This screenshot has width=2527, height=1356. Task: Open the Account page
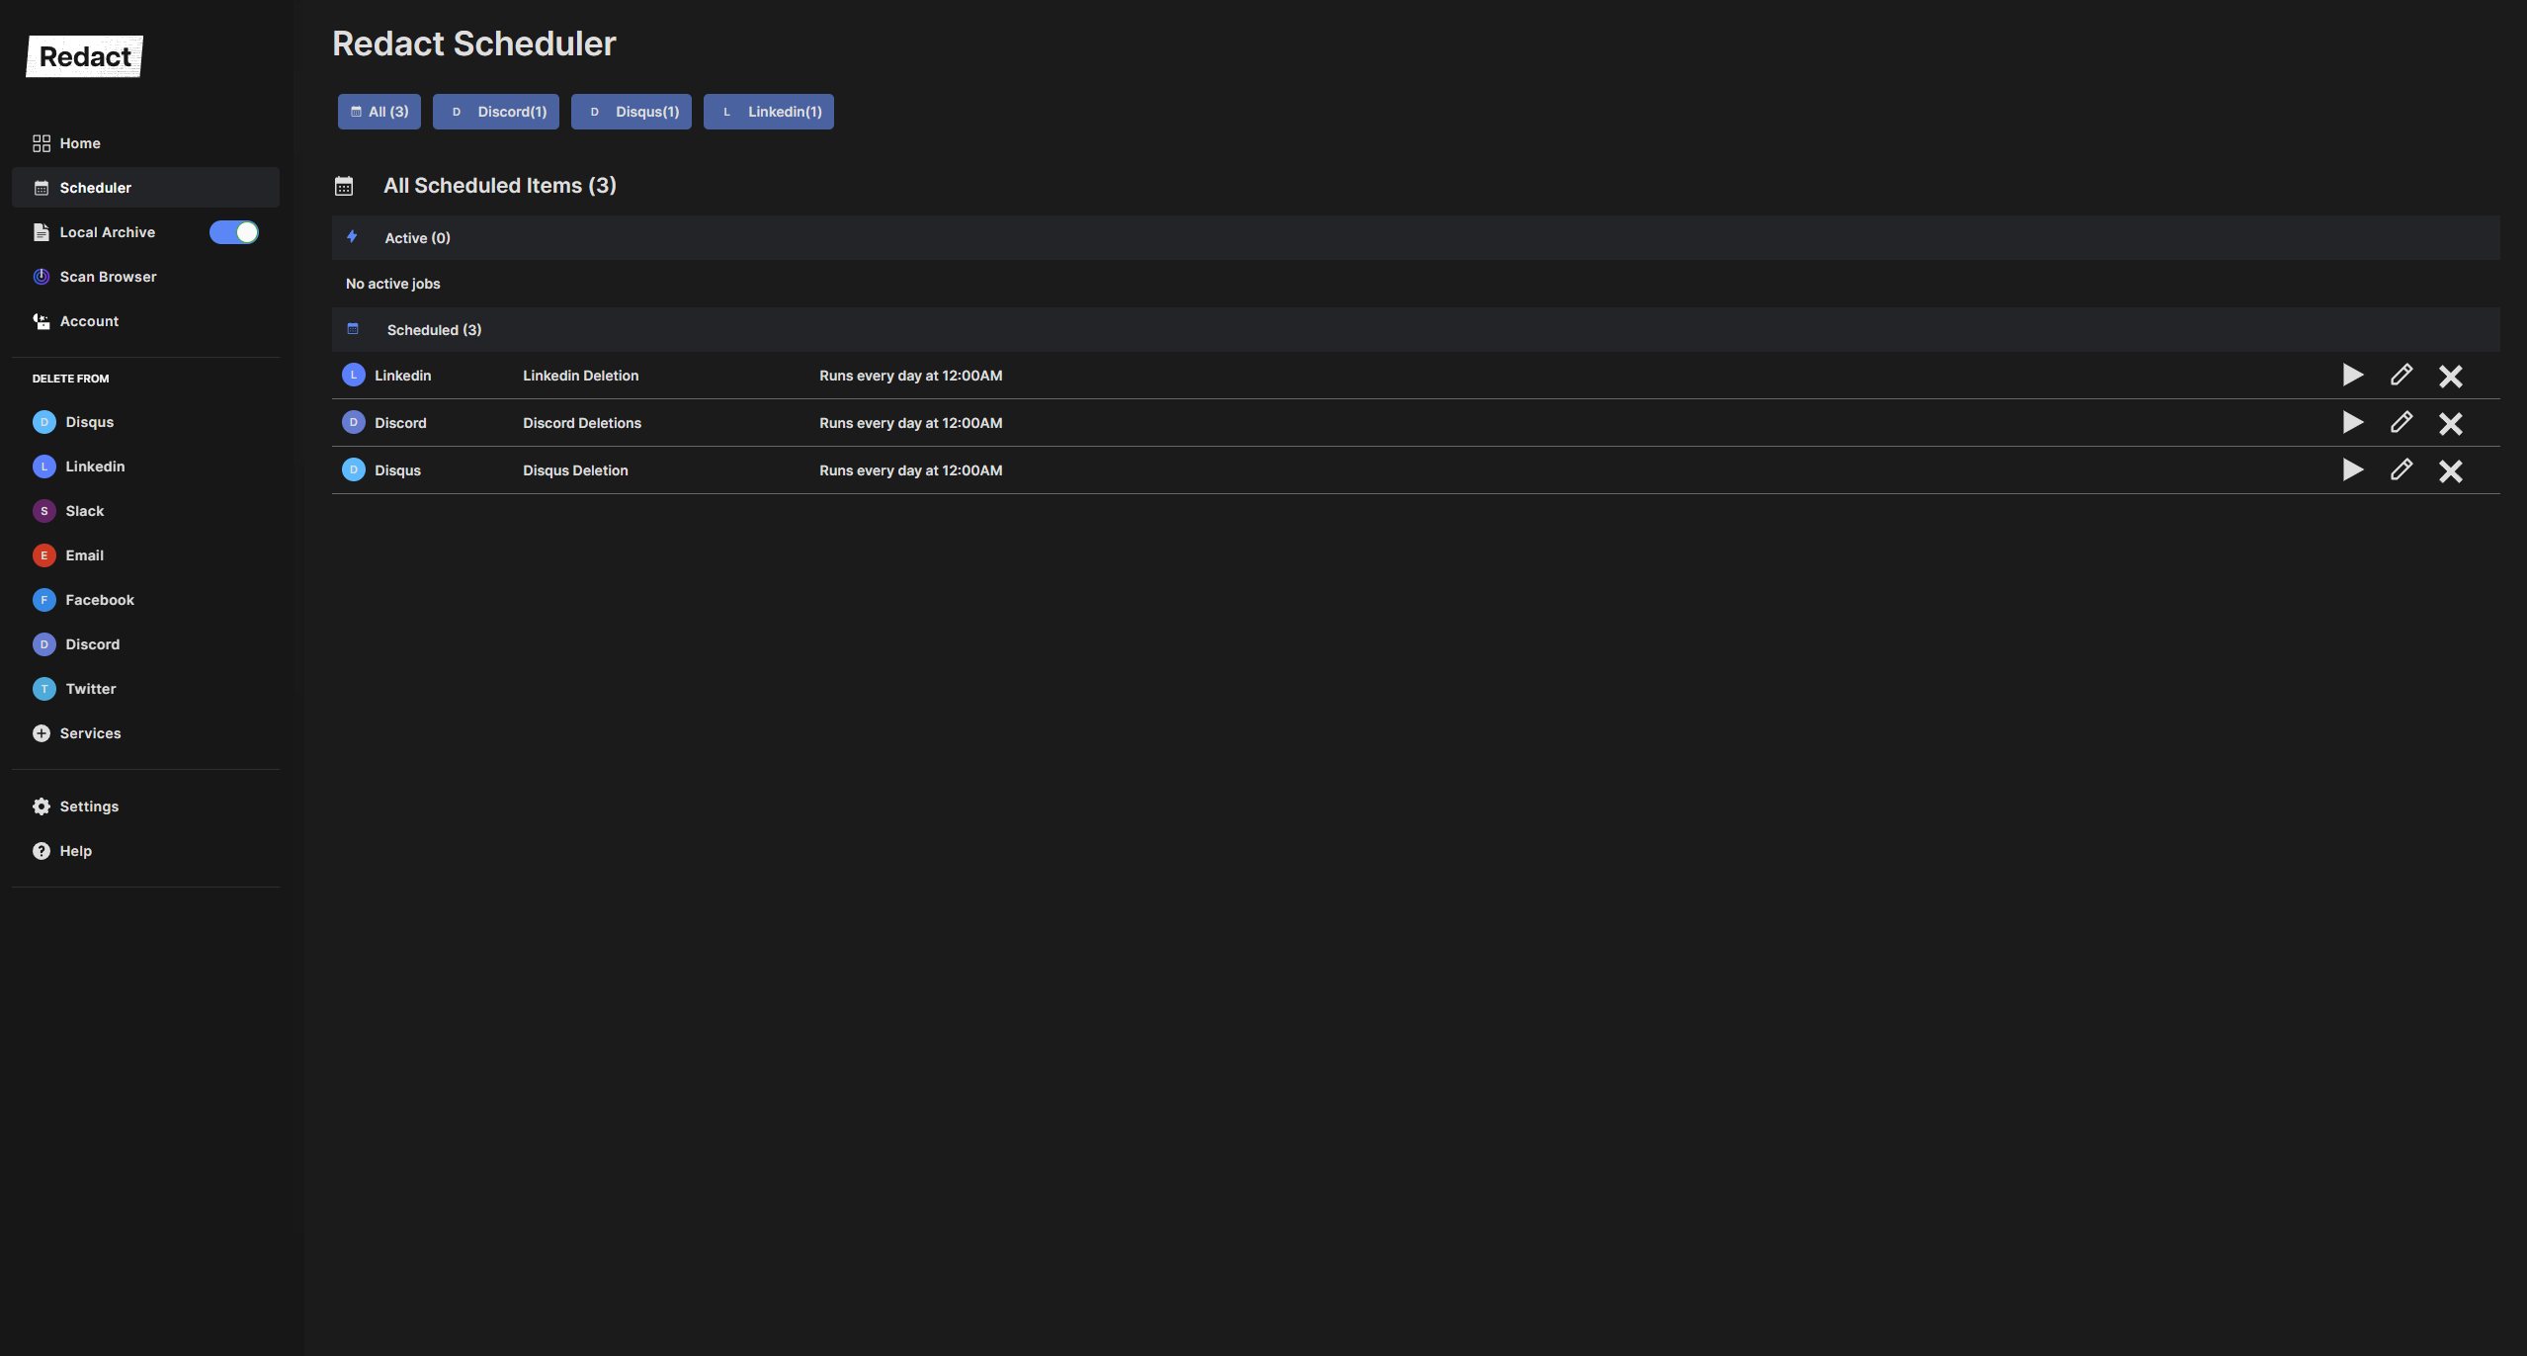pos(89,321)
